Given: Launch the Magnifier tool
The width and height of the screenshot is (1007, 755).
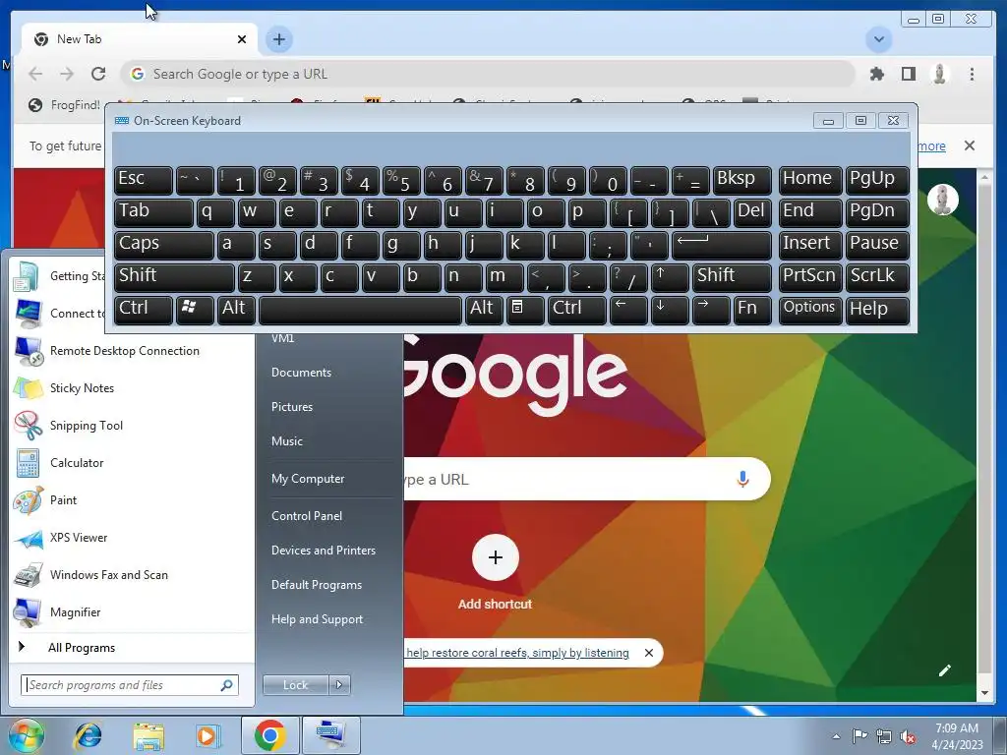Looking at the screenshot, I should pos(75,611).
